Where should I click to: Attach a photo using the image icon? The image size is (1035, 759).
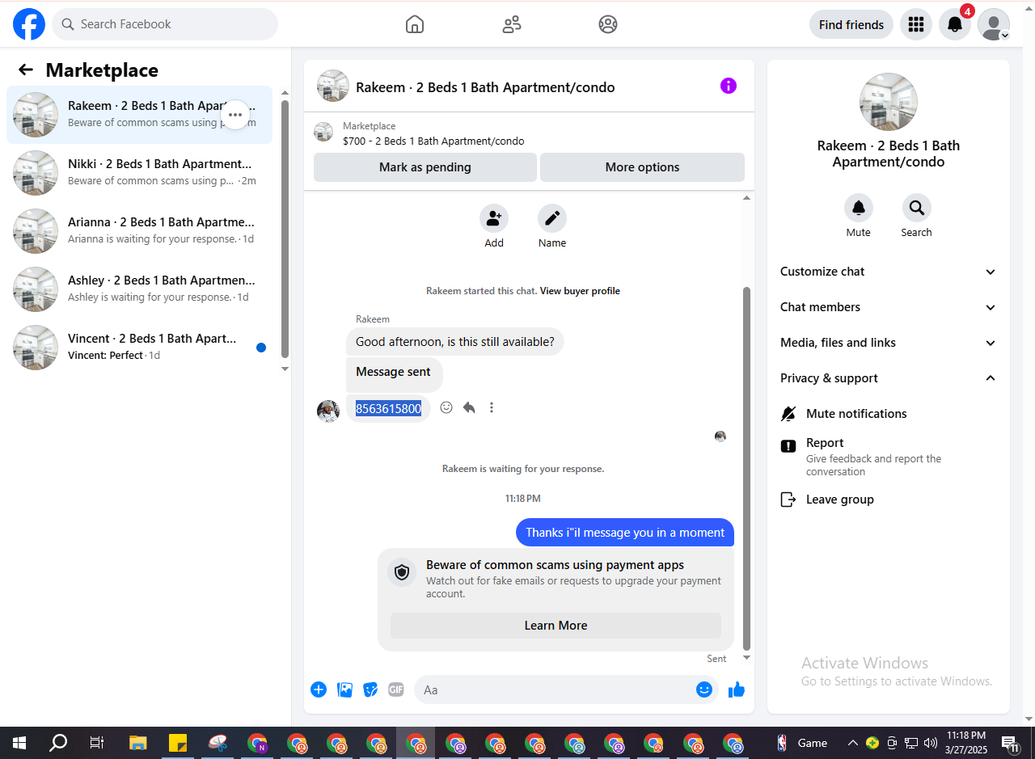pos(344,689)
